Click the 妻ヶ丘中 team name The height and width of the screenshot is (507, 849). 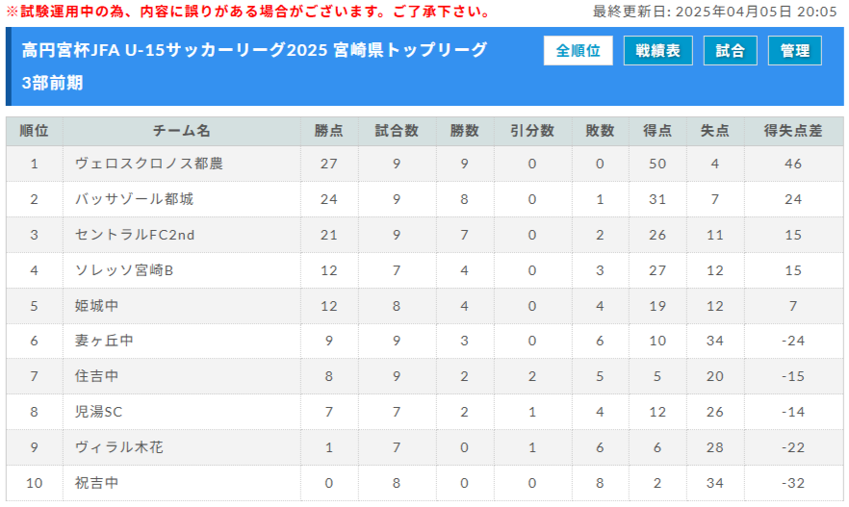click(104, 341)
